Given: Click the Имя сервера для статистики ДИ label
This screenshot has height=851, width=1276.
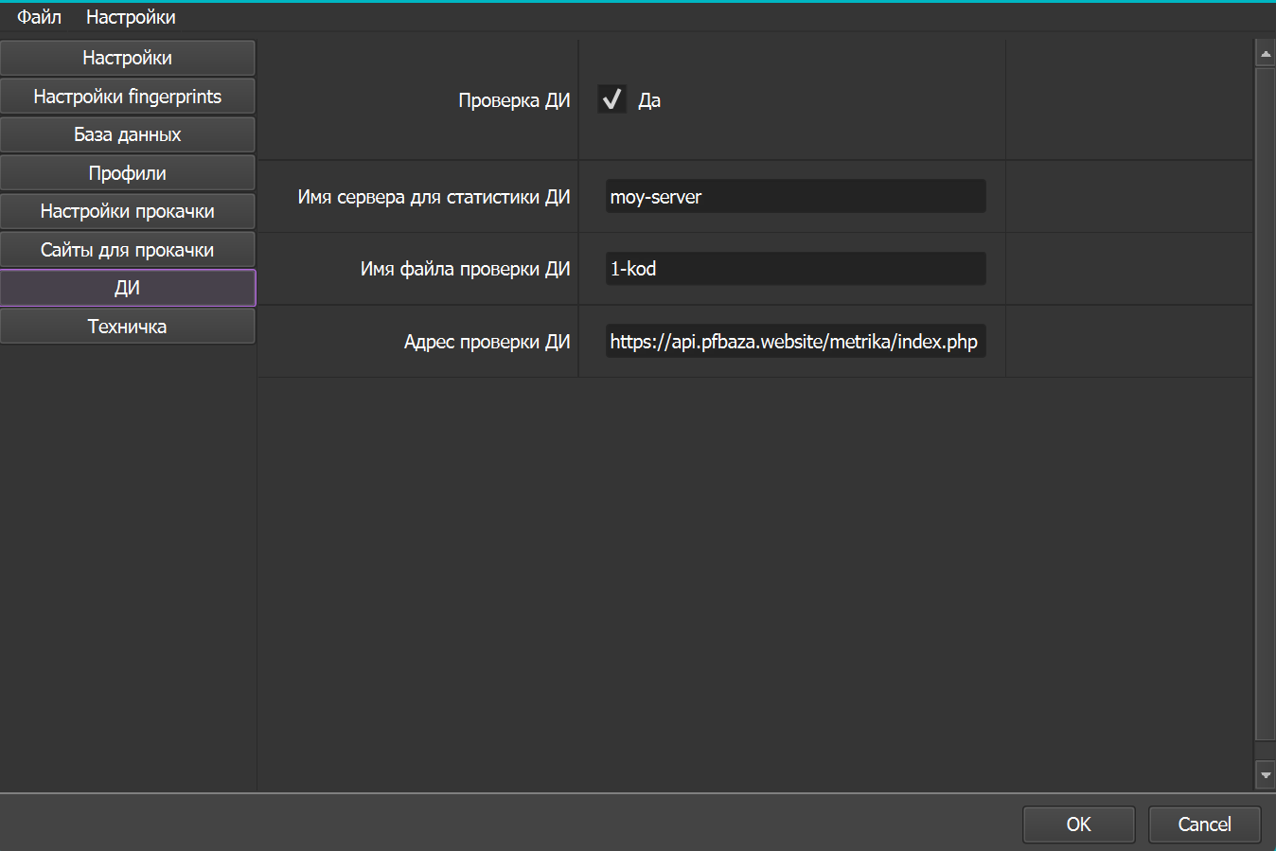Looking at the screenshot, I should point(434,197).
